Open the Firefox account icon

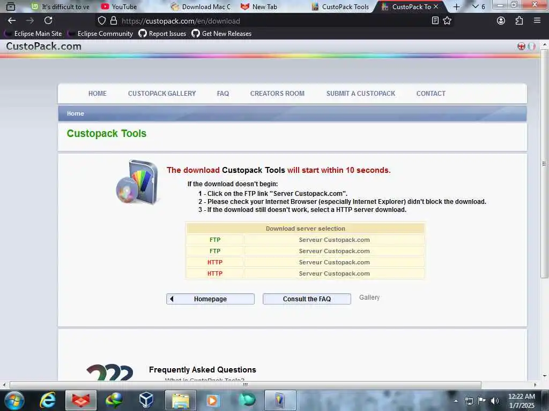(x=501, y=21)
